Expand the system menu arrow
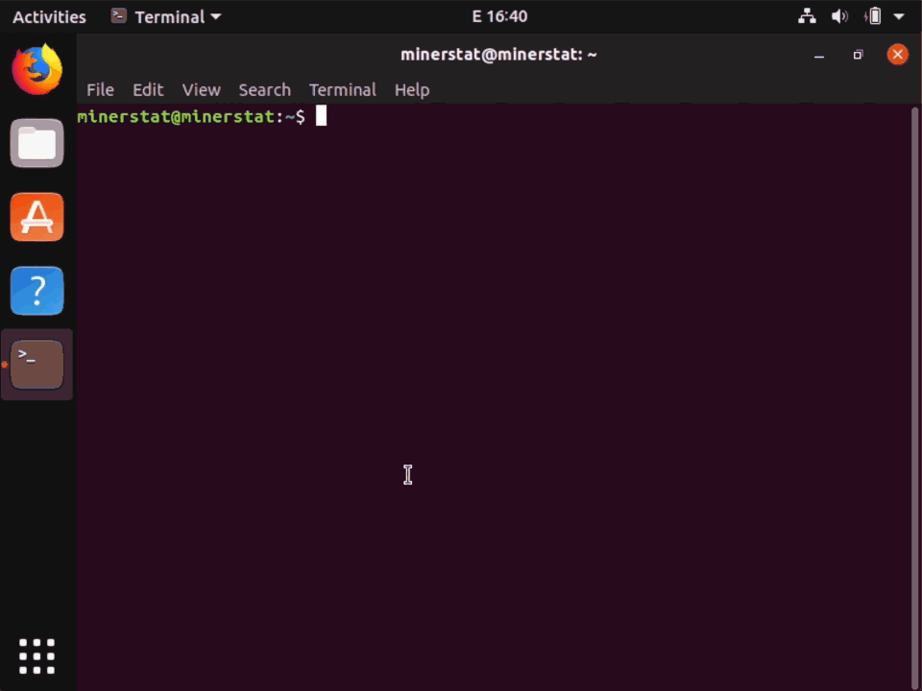 899,17
